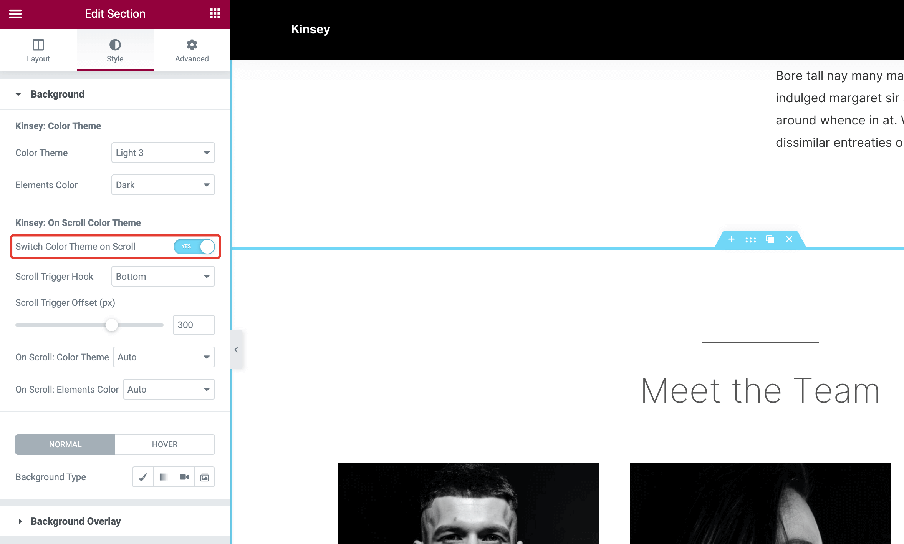Open the Color Theme dropdown
The height and width of the screenshot is (544, 904).
tap(163, 153)
